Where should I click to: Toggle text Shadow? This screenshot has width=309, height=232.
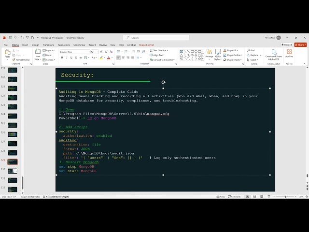pos(76,58)
